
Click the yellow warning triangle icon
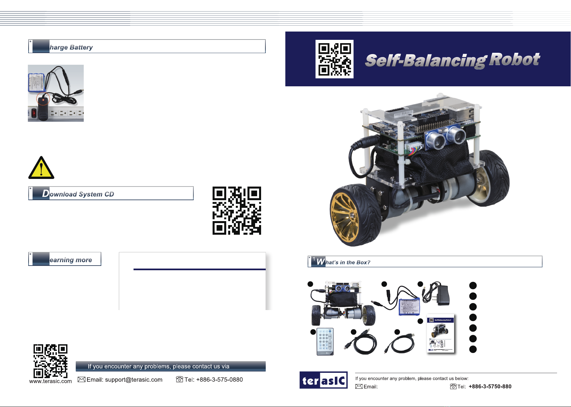tap(41, 168)
